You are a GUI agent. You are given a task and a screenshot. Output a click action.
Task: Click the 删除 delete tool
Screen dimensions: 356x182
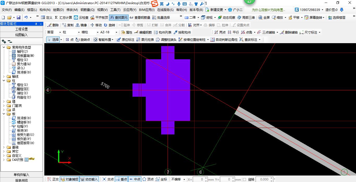click(x=53, y=25)
